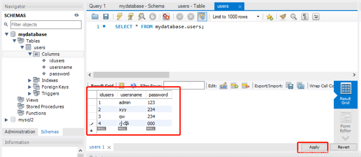The height and width of the screenshot is (157, 361).
Task: Collapse the mydatabase schema node
Action: tap(7, 34)
